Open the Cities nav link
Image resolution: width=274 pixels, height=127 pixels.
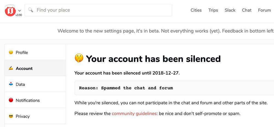click(x=196, y=10)
